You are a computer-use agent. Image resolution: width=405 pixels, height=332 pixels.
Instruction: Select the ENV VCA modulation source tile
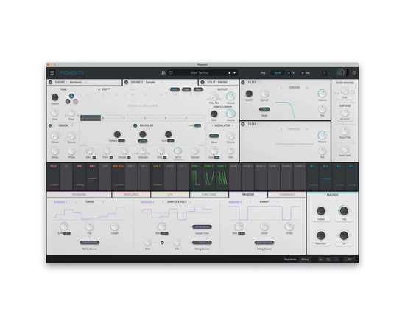118,177
